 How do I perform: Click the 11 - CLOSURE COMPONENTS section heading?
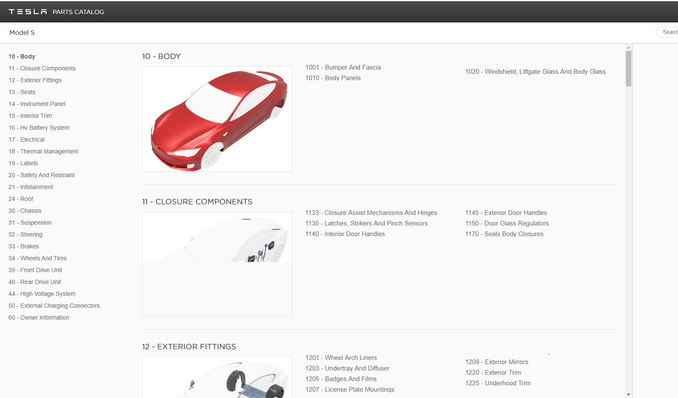[197, 202]
